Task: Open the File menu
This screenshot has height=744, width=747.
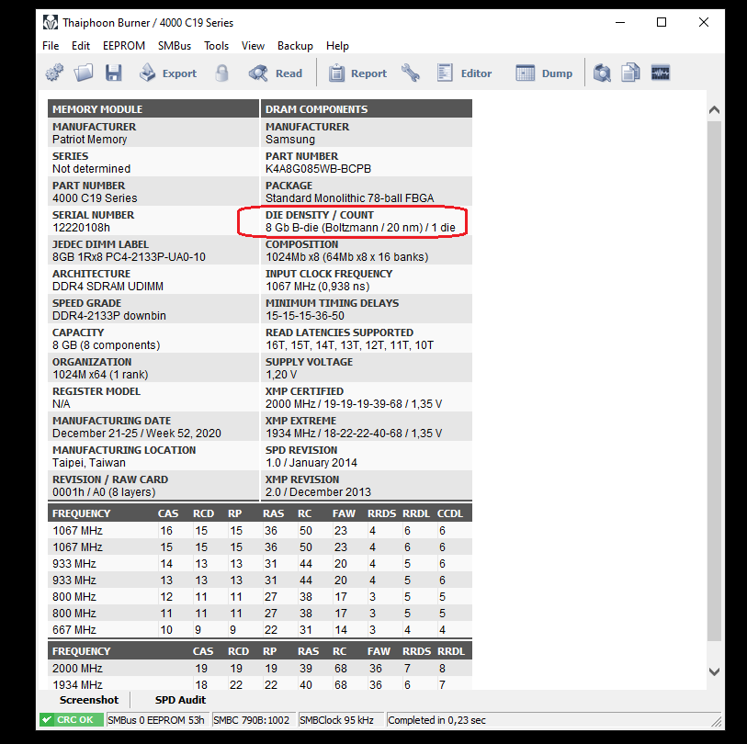Action: [x=51, y=46]
